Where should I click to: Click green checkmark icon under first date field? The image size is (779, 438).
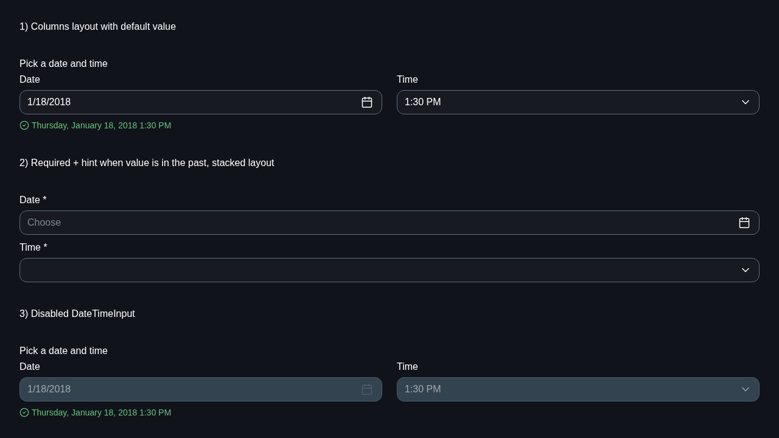point(24,125)
